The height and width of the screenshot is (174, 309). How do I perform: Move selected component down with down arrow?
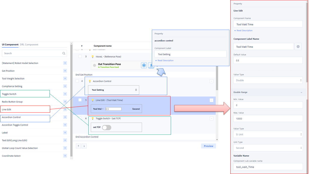(x=84, y=146)
